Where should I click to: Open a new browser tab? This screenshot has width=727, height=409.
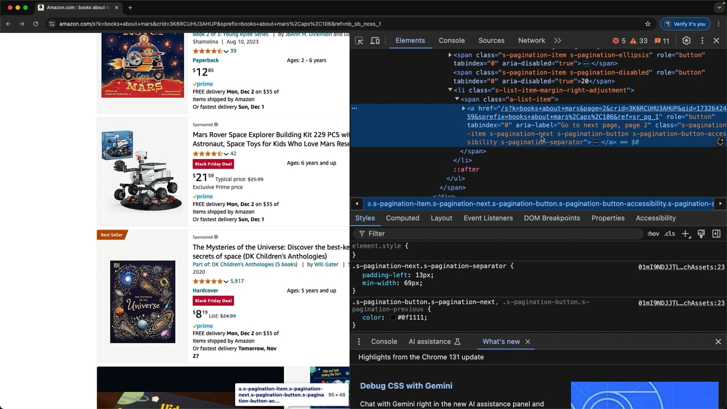pos(130,7)
